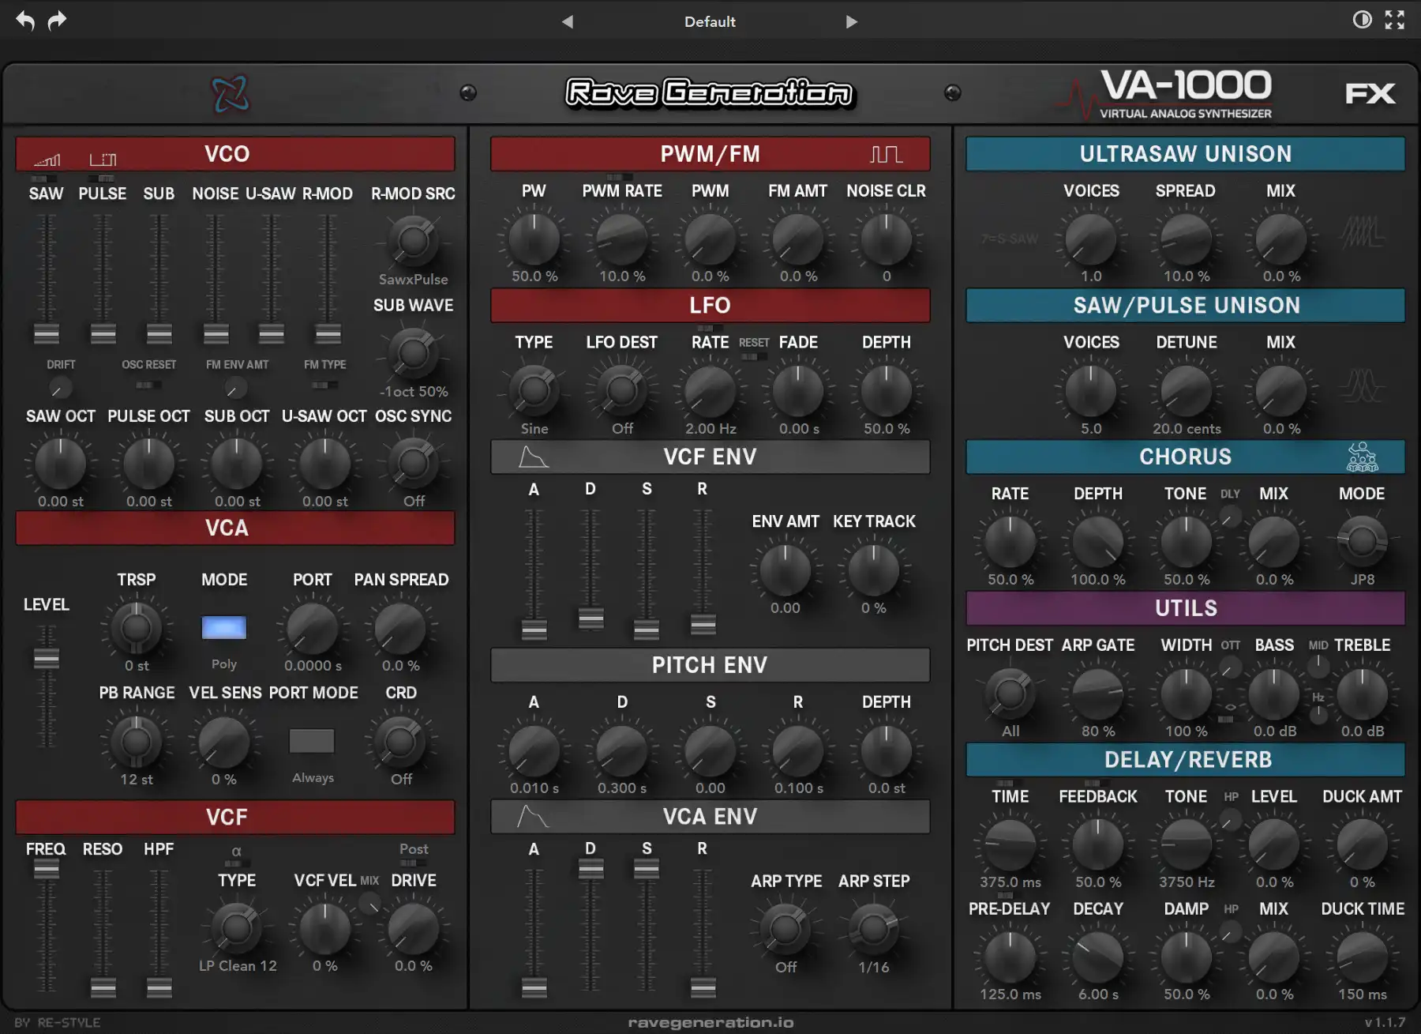Click the ARP STEP 1/16 knob
Screen dimensions: 1421x1034
(873, 928)
